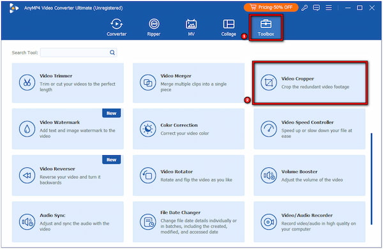Click 'Correct your video color' description
Screen dimensions: 383x249
coord(184,133)
